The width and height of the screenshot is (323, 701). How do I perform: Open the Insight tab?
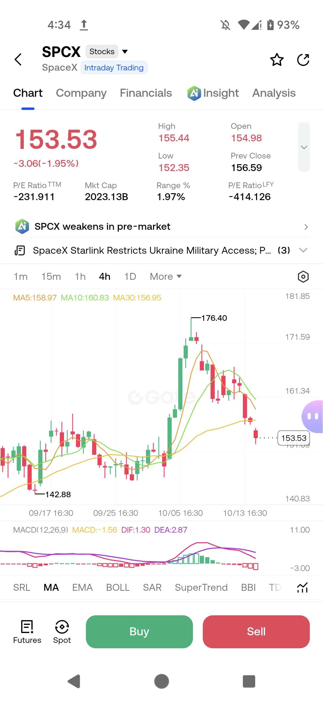(213, 93)
